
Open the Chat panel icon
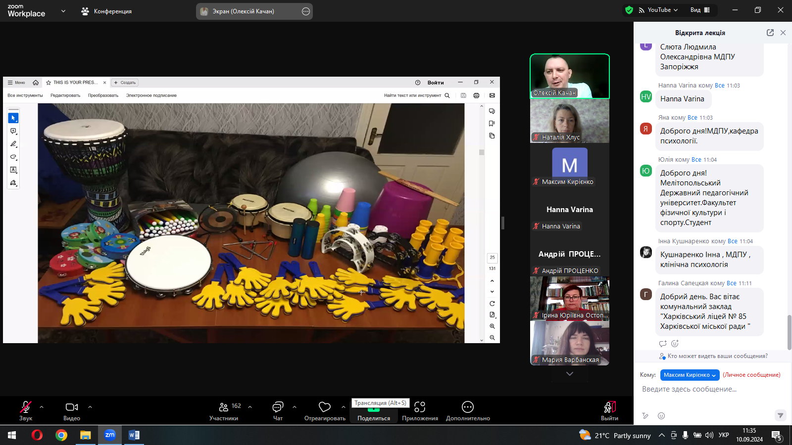click(x=278, y=407)
